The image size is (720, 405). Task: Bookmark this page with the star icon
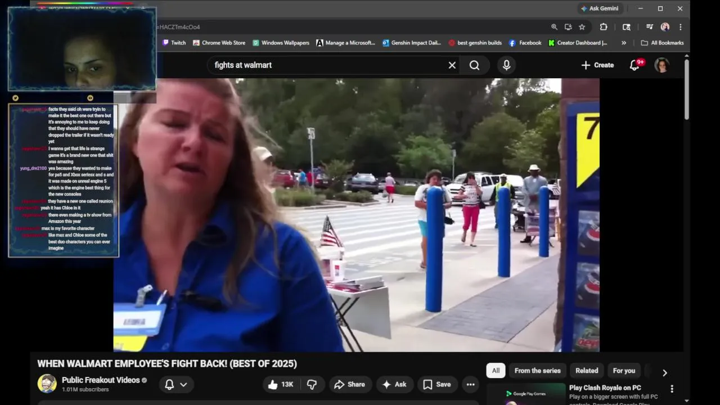582,27
